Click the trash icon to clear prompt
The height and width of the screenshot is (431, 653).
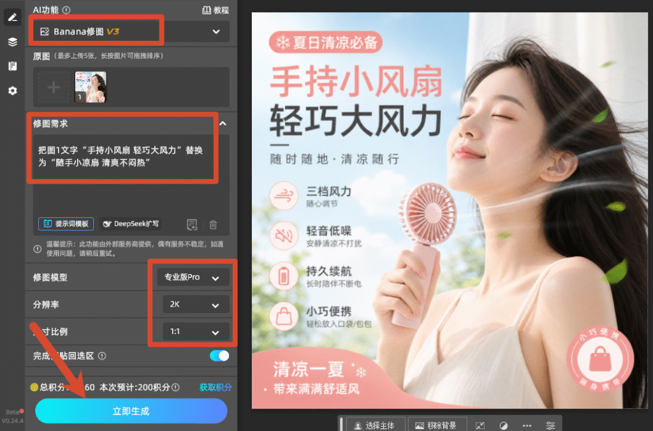(213, 224)
